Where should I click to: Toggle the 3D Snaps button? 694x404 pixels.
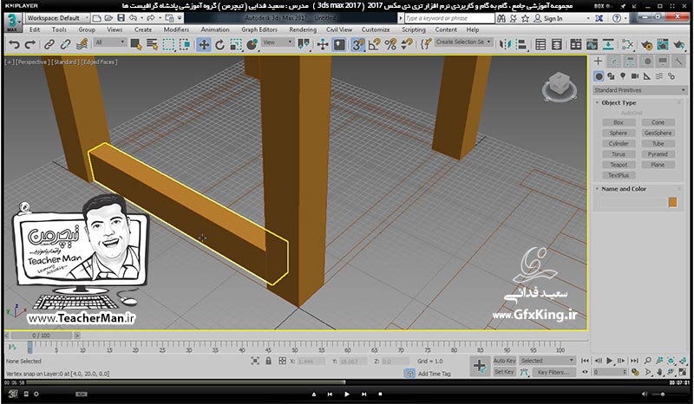(357, 44)
